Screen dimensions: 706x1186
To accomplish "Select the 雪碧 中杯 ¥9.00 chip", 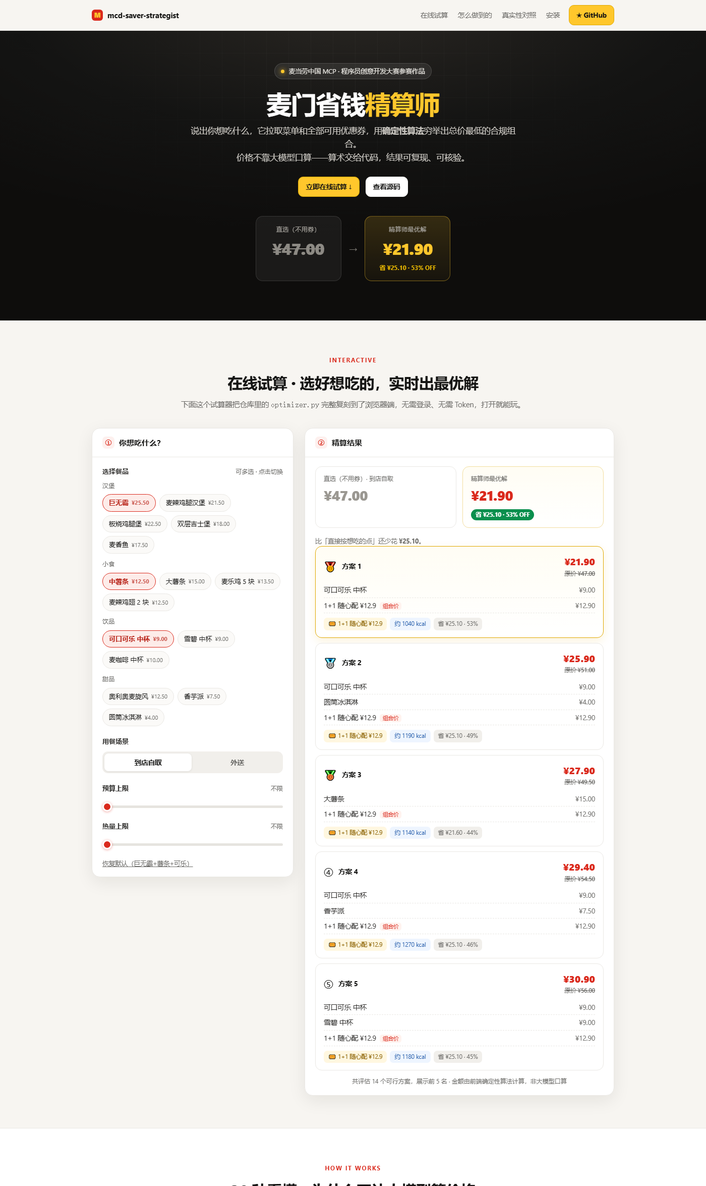I will 206,639.
